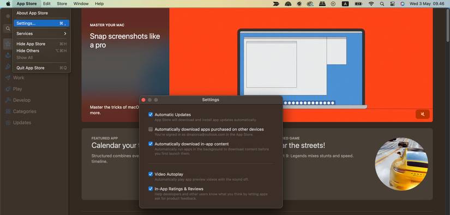Toggle the Automatic Updates checkbox
The image size is (450, 215).
(x=151, y=114)
